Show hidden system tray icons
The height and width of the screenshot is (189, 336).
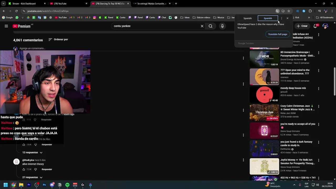(294, 185)
